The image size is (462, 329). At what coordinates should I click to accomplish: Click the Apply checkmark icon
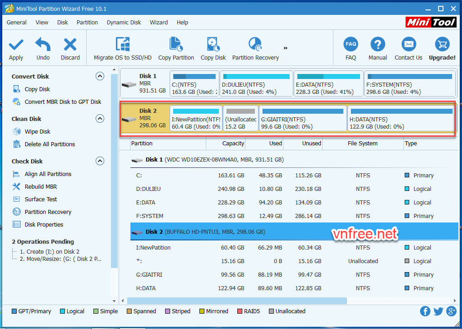(16, 45)
